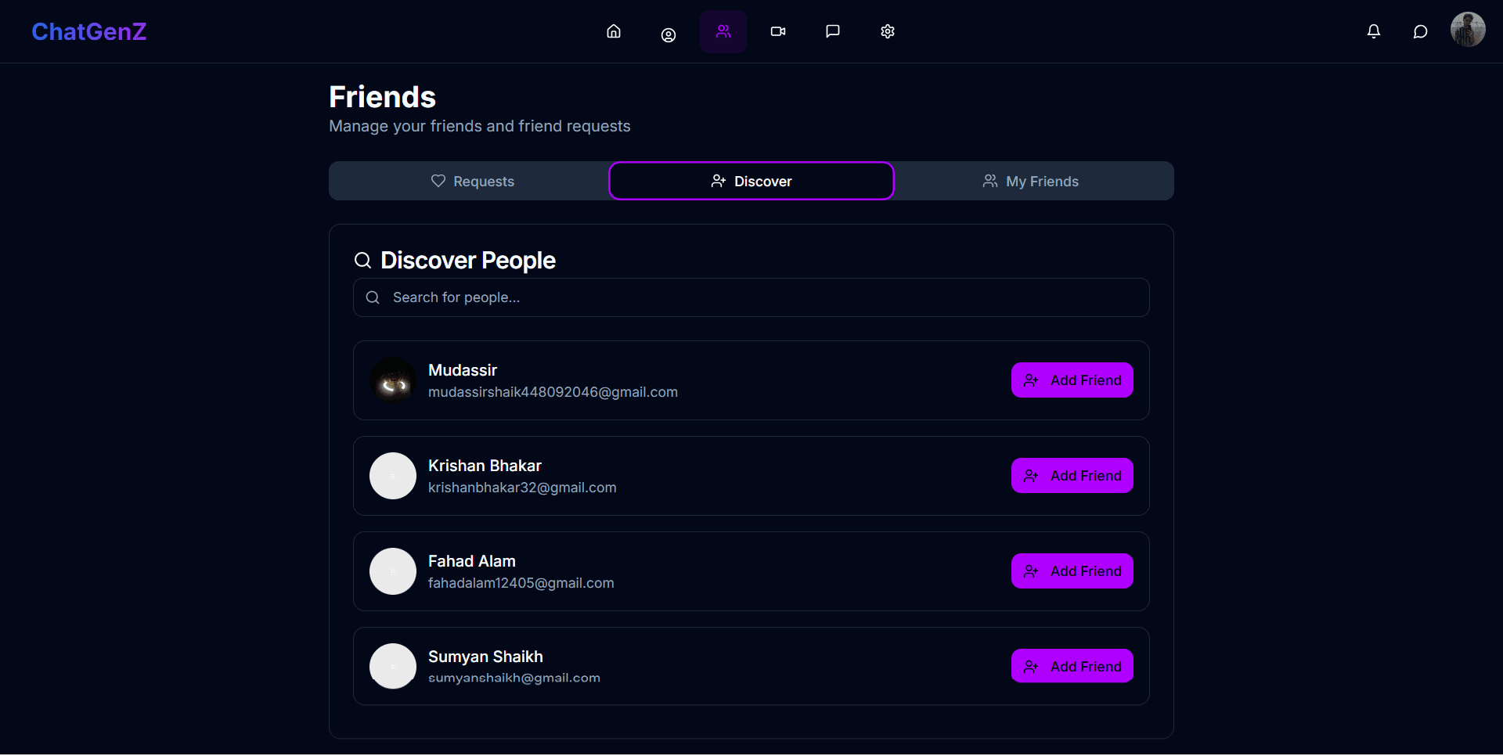The image size is (1503, 756).
Task: Click Sumyan Shaikh's avatar
Action: tap(393, 666)
